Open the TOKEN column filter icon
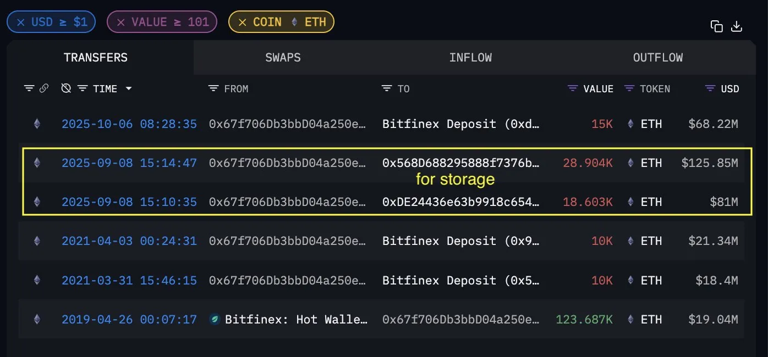Viewport: 768px width, 357px height. 629,88
